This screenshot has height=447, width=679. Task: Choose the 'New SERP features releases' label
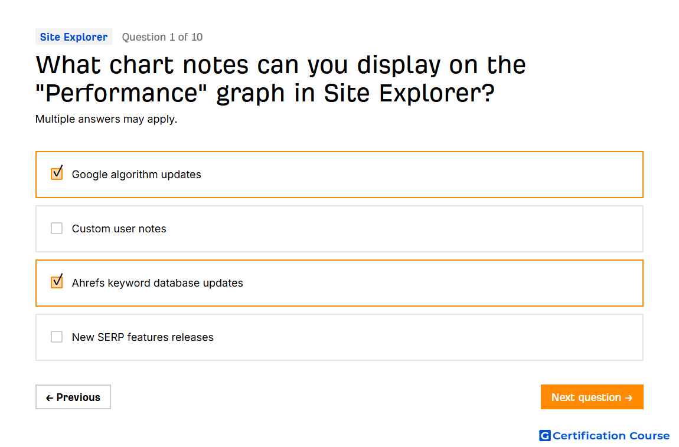pos(142,337)
